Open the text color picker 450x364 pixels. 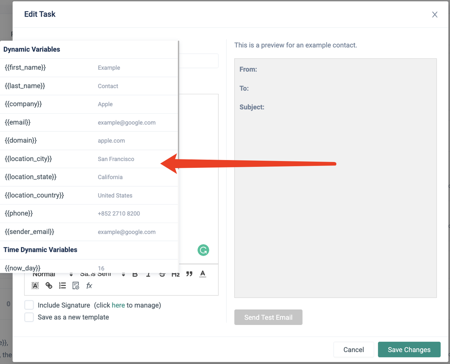[x=202, y=274]
